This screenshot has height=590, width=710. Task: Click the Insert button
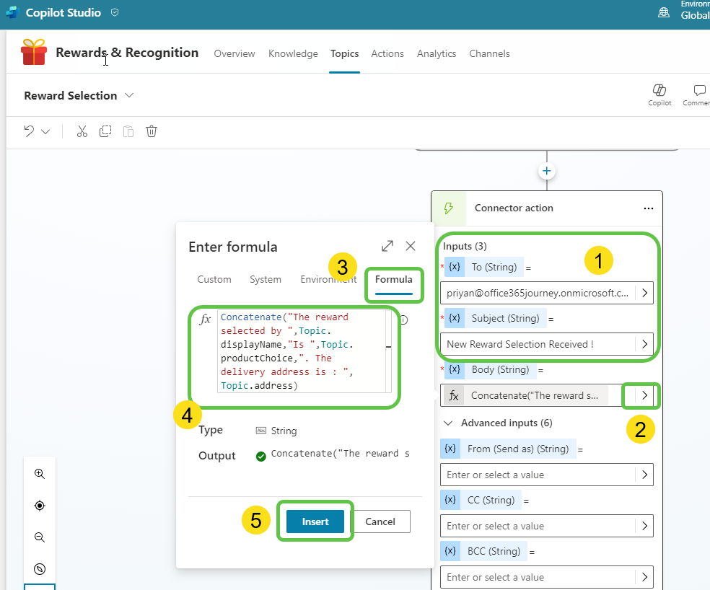(315, 521)
